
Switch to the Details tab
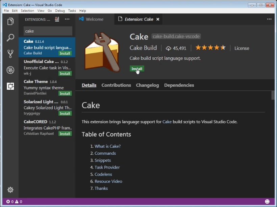(x=89, y=85)
